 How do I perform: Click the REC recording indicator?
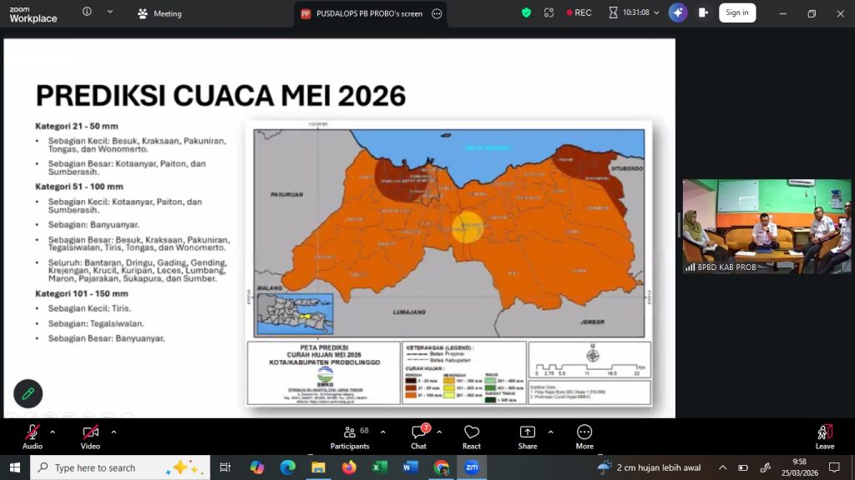[579, 12]
